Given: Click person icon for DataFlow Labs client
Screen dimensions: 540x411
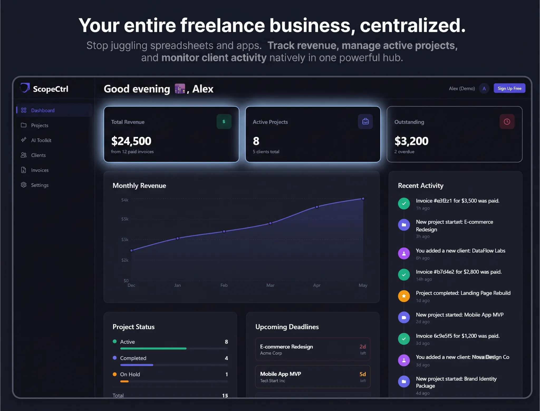Looking at the screenshot, I should point(404,254).
